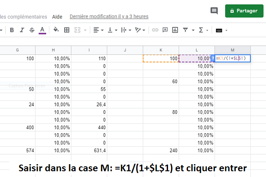The width and height of the screenshot is (266, 177).
Task: Click the fill color paint bucket
Action: [56, 30]
